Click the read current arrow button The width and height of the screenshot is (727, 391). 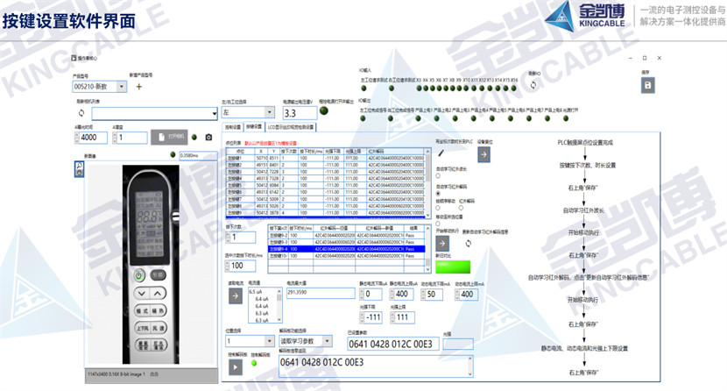(x=236, y=296)
